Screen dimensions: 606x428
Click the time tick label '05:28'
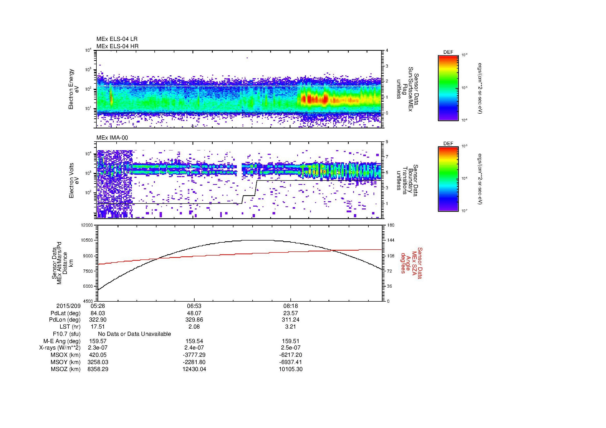point(98,306)
